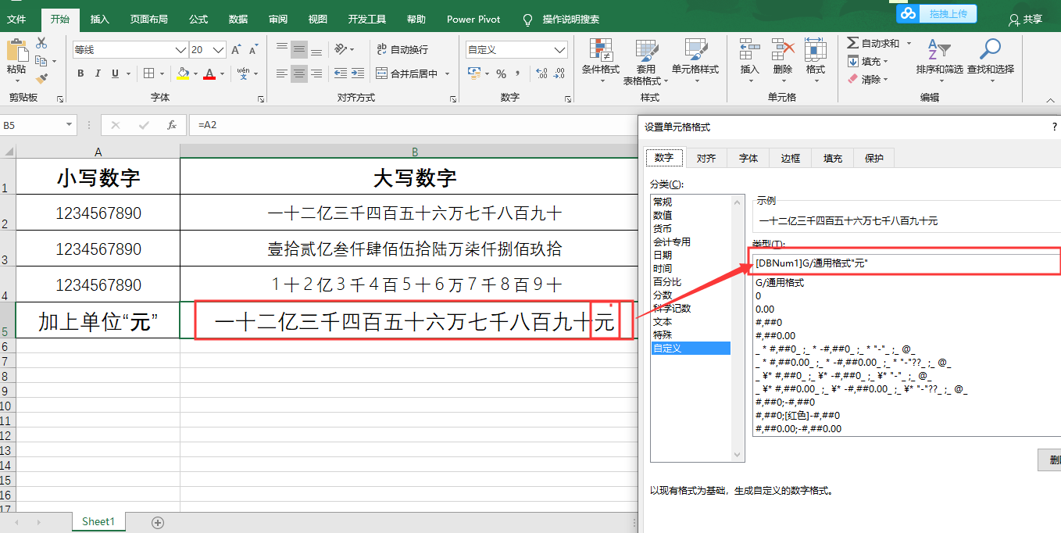This screenshot has height=533, width=1061.
Task: Click the phonetic guide (wén) icon
Action: (244, 73)
